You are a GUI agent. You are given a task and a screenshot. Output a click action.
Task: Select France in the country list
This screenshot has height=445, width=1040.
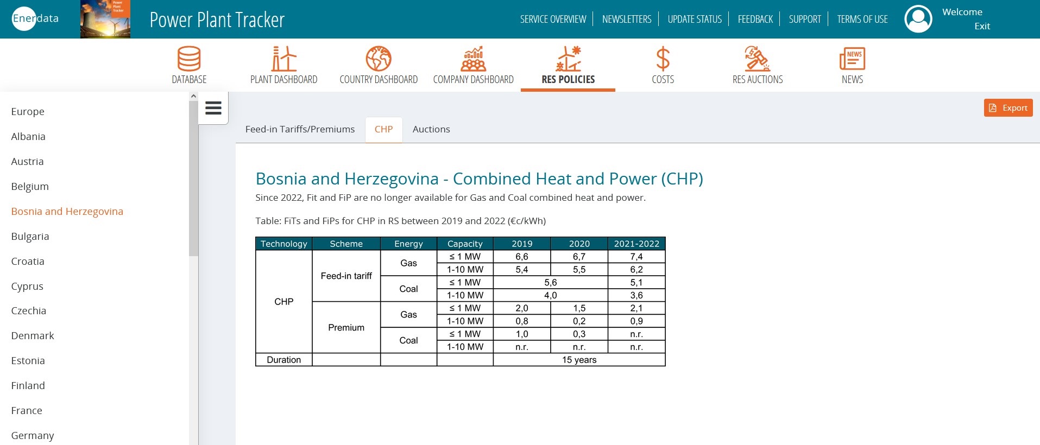coord(27,411)
